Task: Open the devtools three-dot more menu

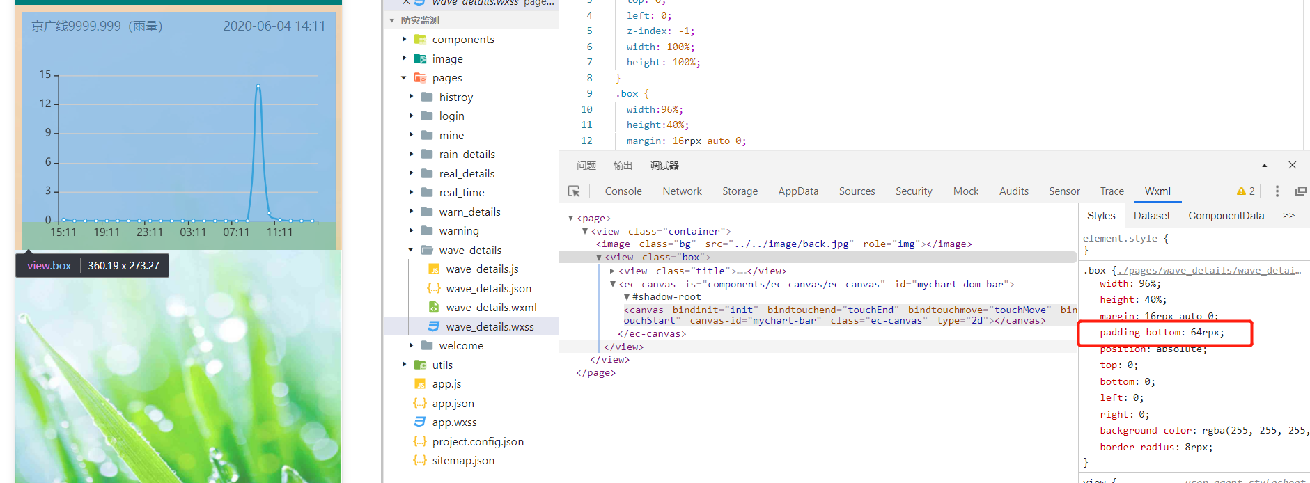Action: (x=1277, y=191)
